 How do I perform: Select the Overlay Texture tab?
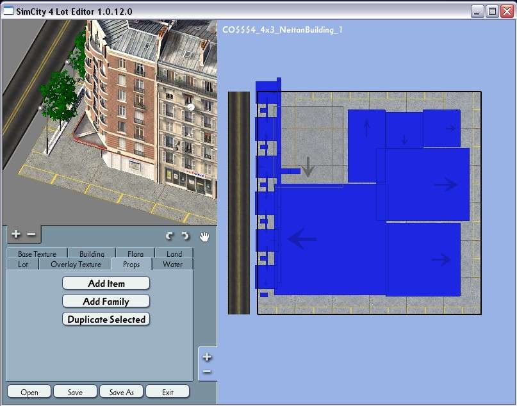tap(76, 264)
